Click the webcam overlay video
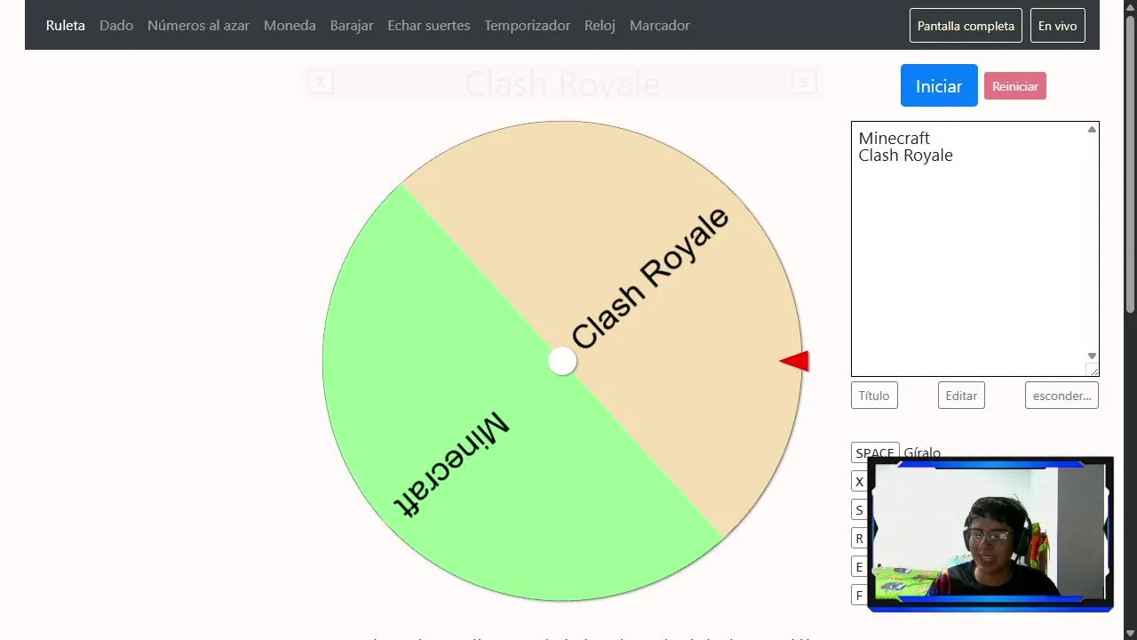Viewport: 1137px width, 640px height. coord(990,535)
